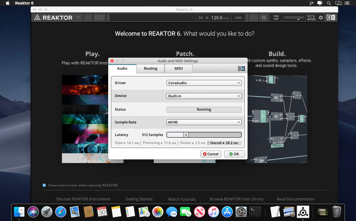Click the Running status field
Viewport: 356px width, 221px height.
tap(204, 109)
